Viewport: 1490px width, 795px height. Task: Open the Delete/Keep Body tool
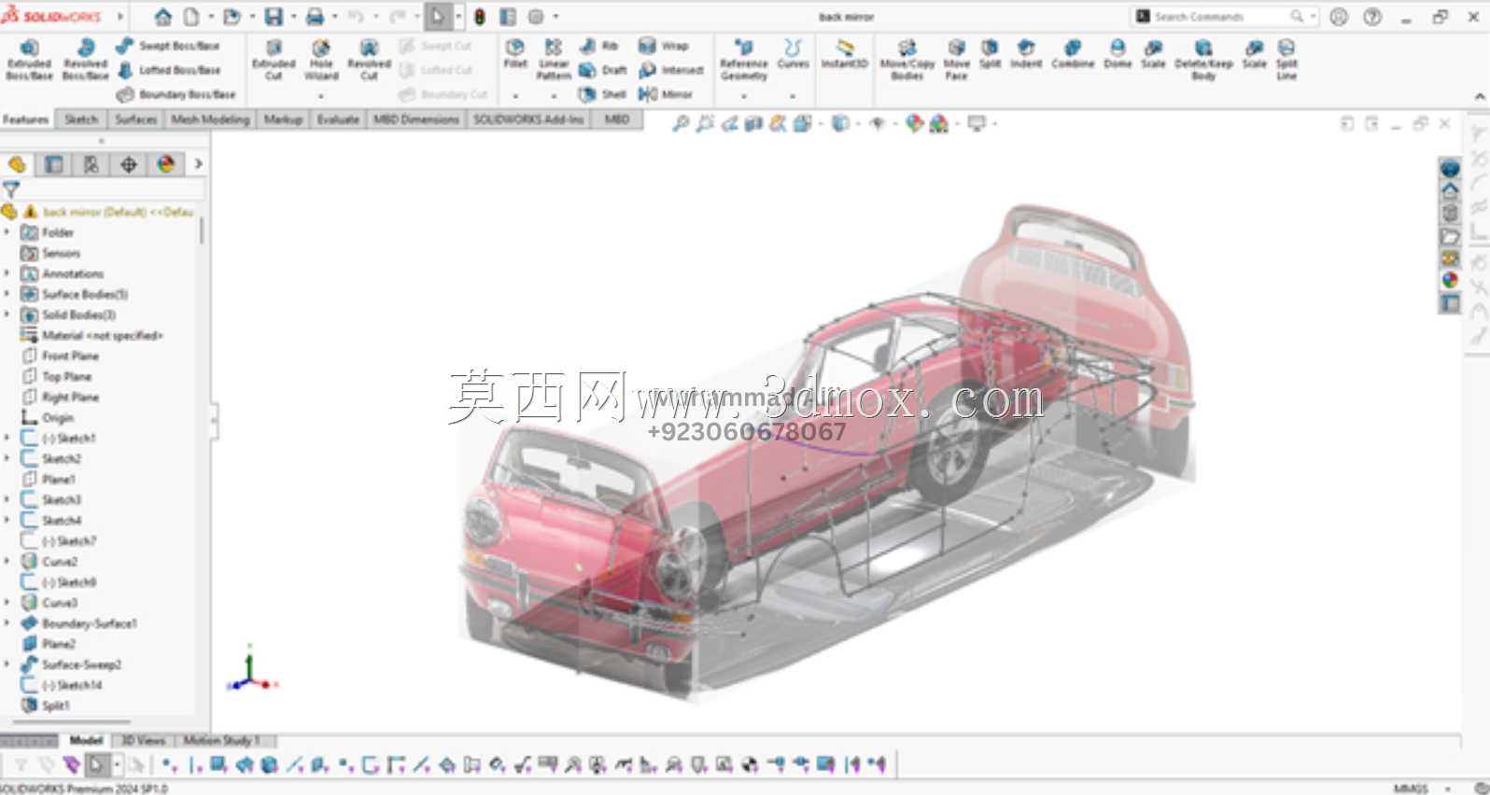click(x=1203, y=60)
